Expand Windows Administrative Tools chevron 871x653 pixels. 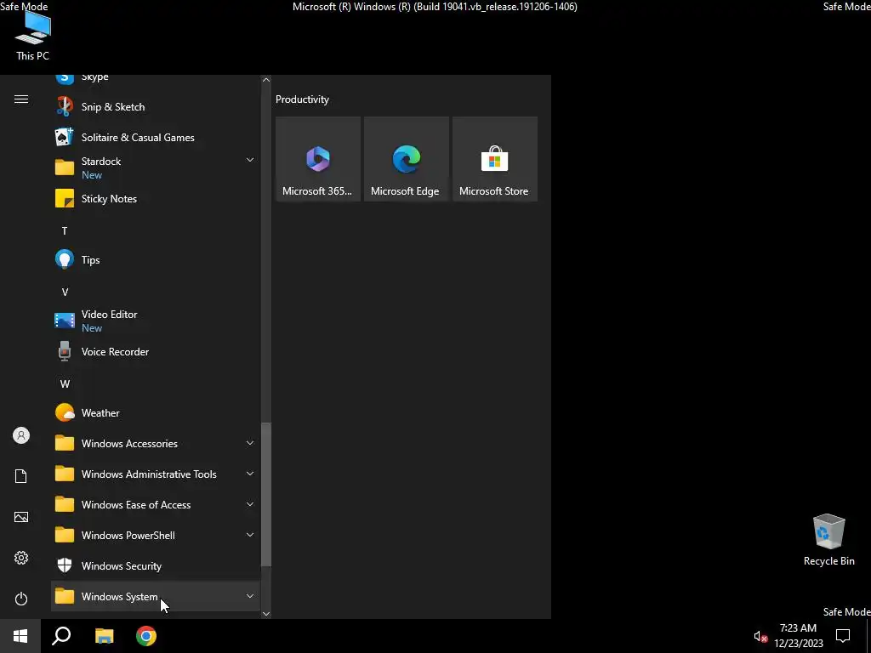(250, 474)
